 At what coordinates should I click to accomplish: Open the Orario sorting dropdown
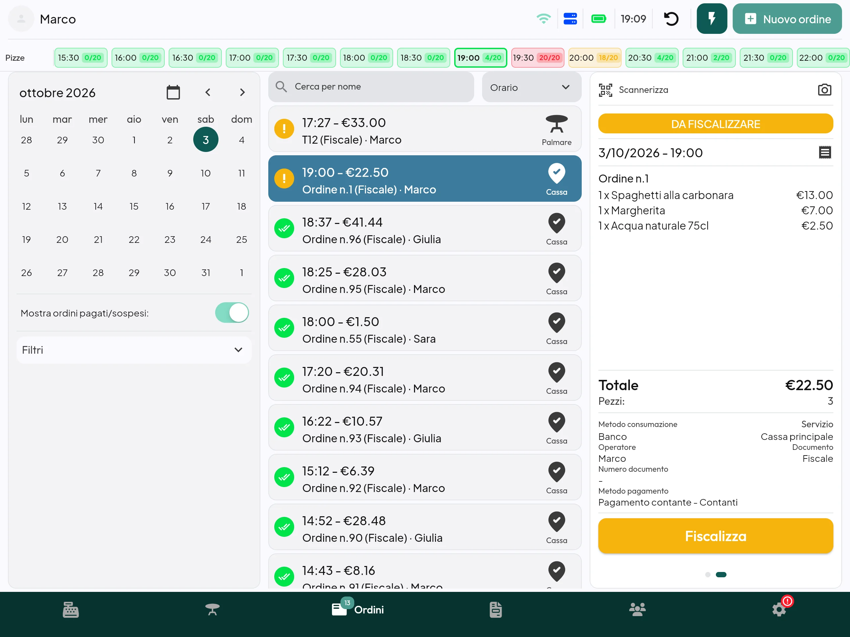(532, 87)
